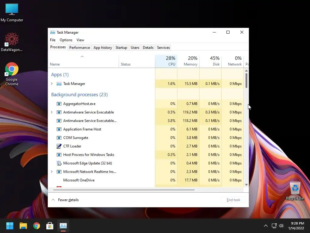The height and width of the screenshot is (233, 310).
Task: Click the Background processes (23) heading
Action: point(80,95)
